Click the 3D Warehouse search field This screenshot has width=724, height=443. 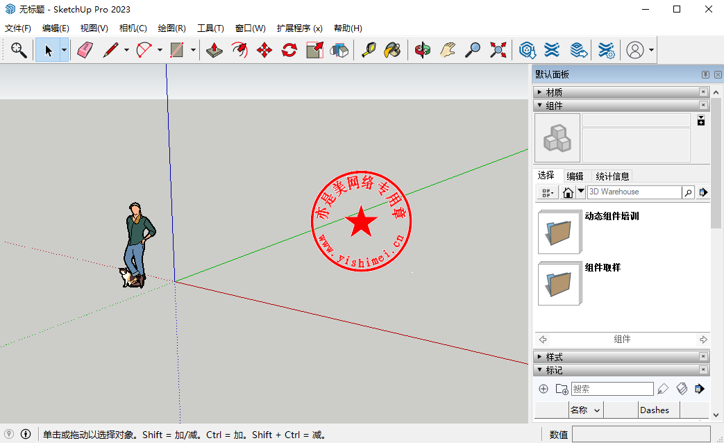634,192
